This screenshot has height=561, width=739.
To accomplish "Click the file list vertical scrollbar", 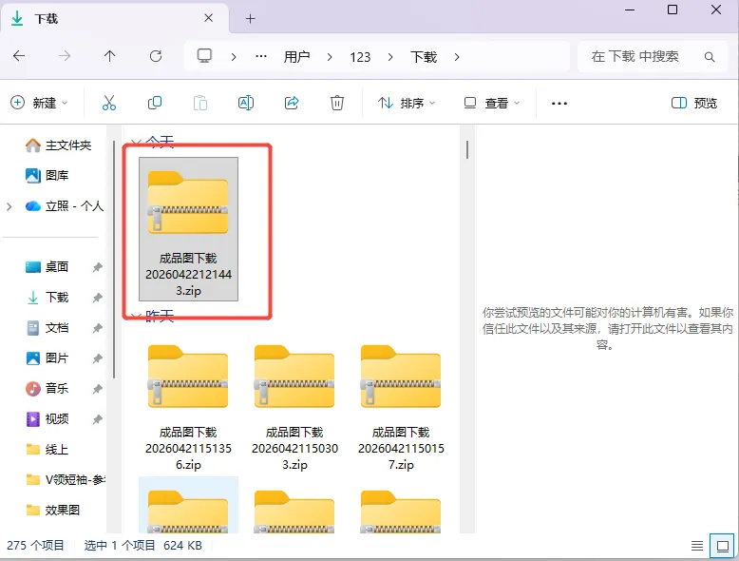I will [x=467, y=150].
